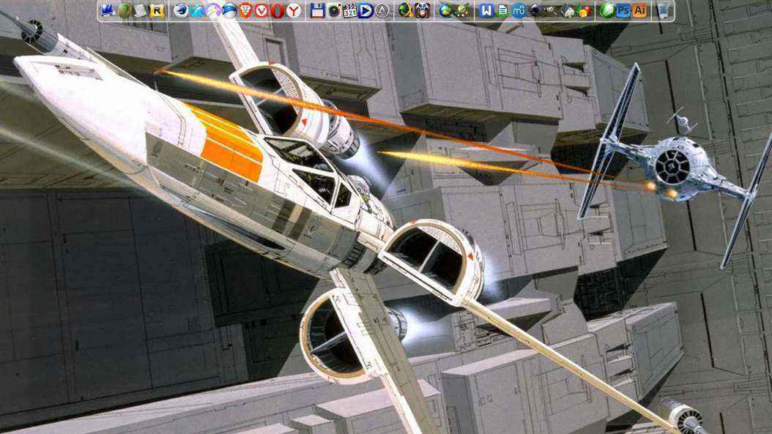Open the house dock icon

(568, 10)
